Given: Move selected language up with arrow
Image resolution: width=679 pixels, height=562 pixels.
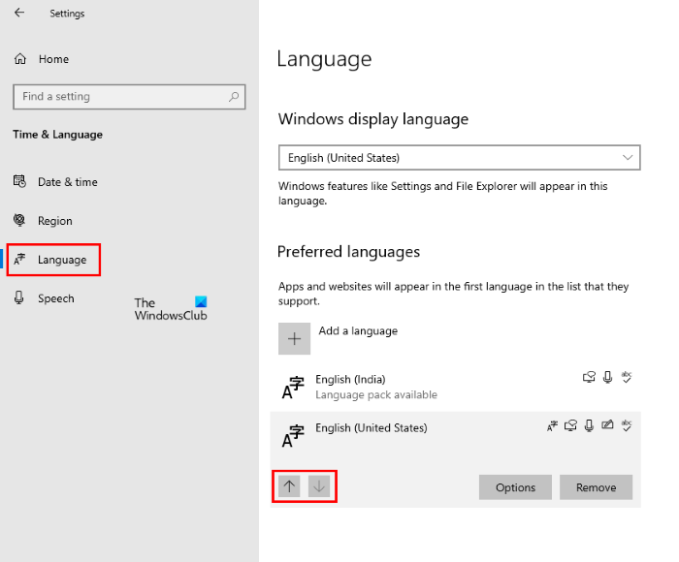Looking at the screenshot, I should tap(289, 486).
